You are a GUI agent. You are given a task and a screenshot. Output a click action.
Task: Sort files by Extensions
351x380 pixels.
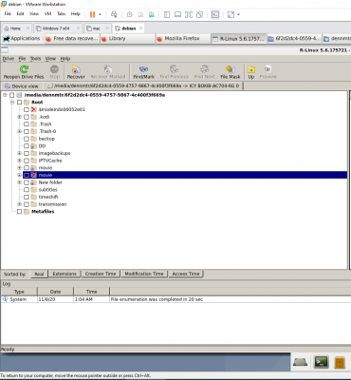[65, 274]
